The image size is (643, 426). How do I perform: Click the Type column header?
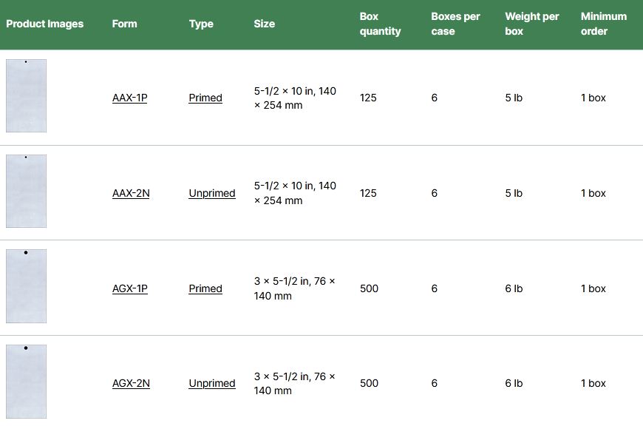[201, 24]
